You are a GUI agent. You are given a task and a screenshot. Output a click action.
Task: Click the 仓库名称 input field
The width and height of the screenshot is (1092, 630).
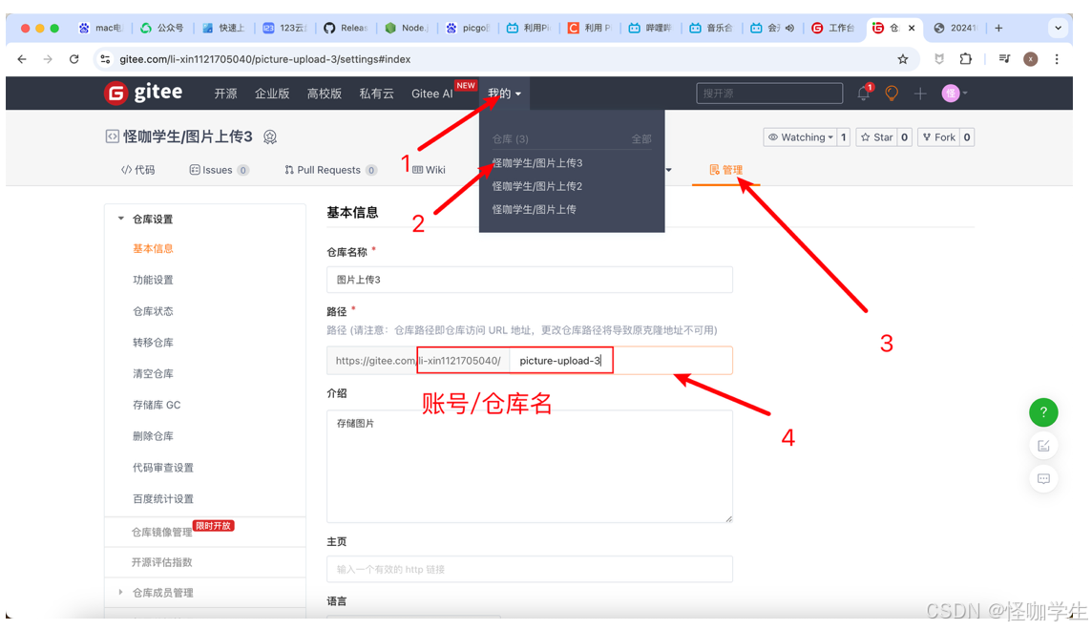click(529, 279)
